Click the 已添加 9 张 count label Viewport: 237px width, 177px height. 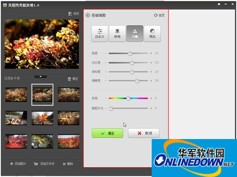click(x=12, y=78)
